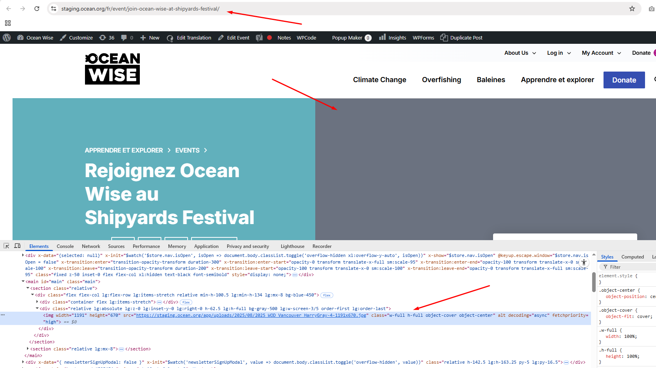Reload the page with the refresh icon

[37, 9]
